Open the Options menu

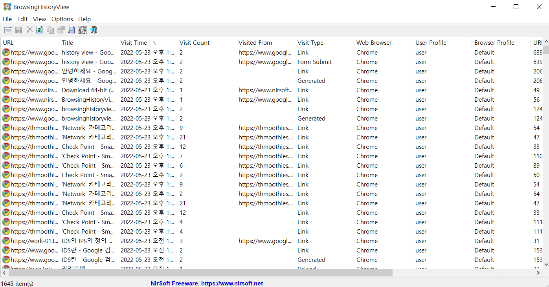(62, 19)
